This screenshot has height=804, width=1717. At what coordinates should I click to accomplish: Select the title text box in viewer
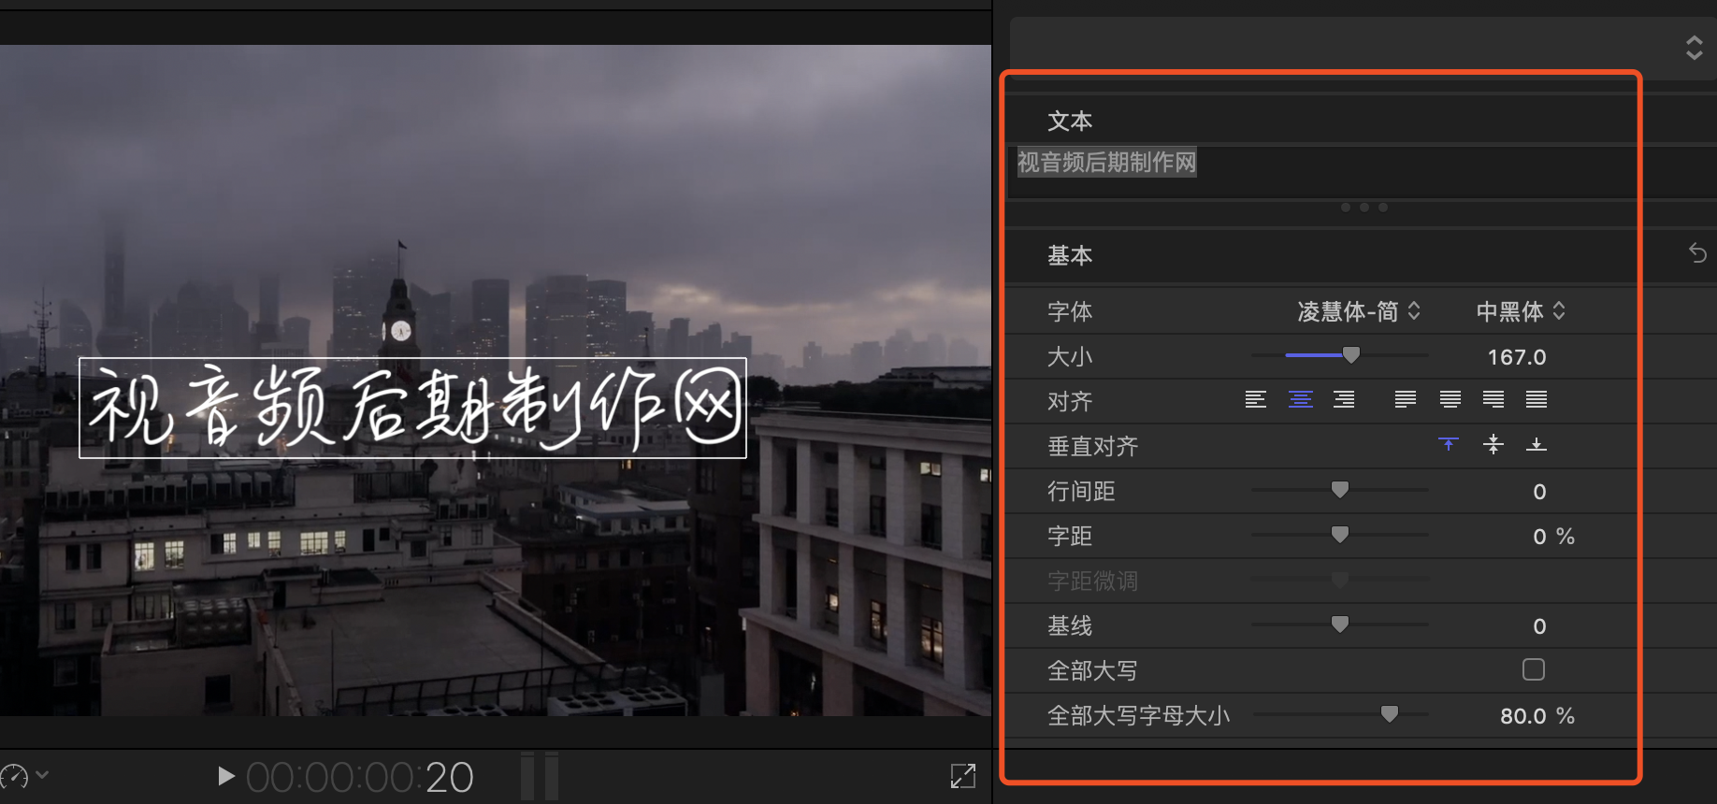412,408
